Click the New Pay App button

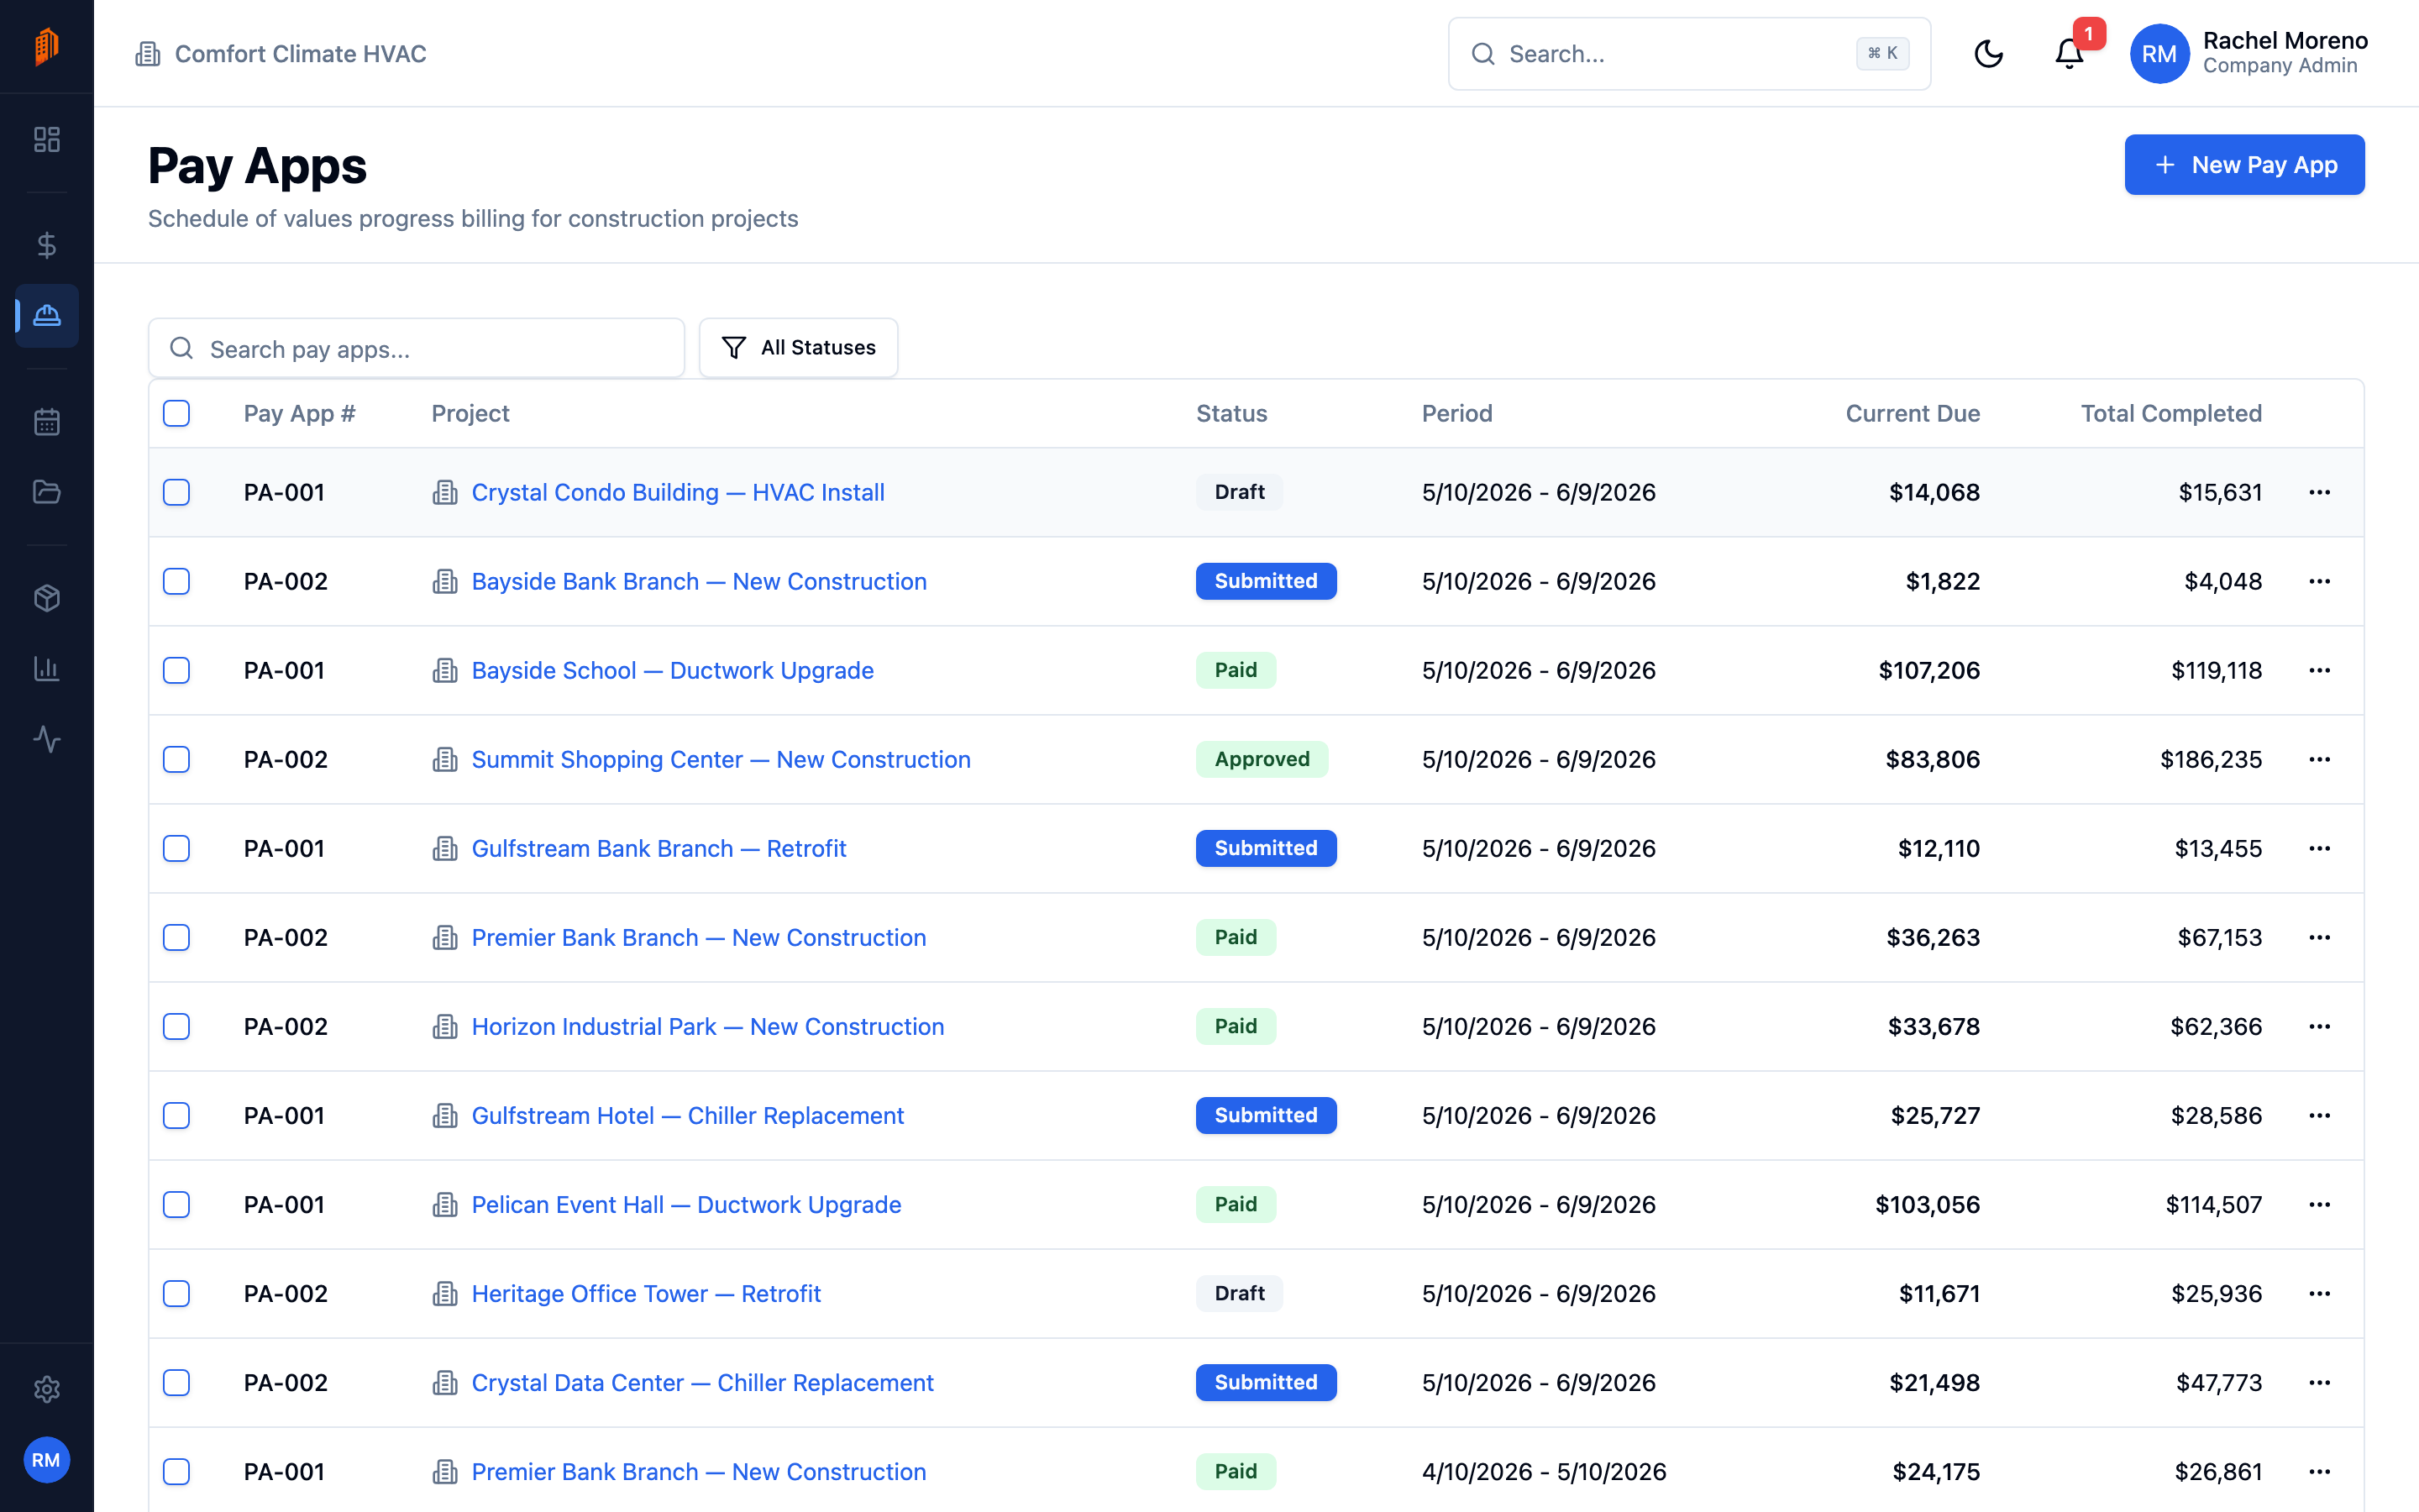pos(2244,165)
